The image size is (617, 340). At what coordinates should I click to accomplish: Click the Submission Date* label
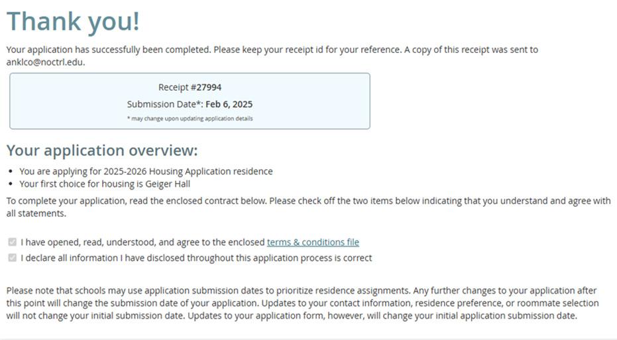[x=164, y=104]
